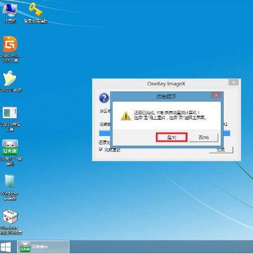Click the blue question mark icon

click(x=104, y=98)
